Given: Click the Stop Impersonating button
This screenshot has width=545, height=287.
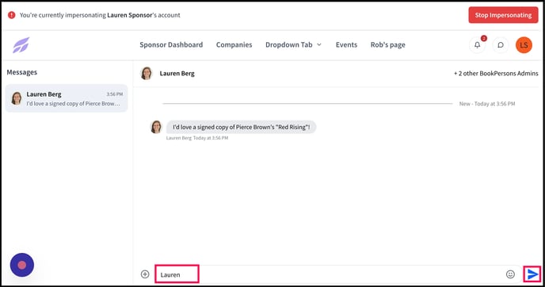Looking at the screenshot, I should (x=503, y=15).
